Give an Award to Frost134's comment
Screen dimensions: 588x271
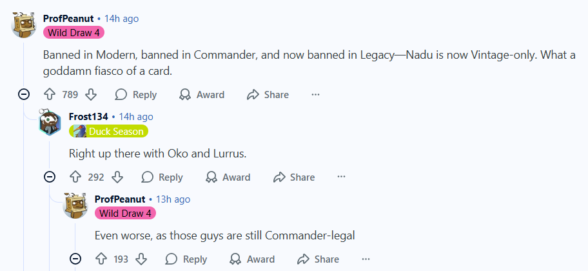coord(228,177)
